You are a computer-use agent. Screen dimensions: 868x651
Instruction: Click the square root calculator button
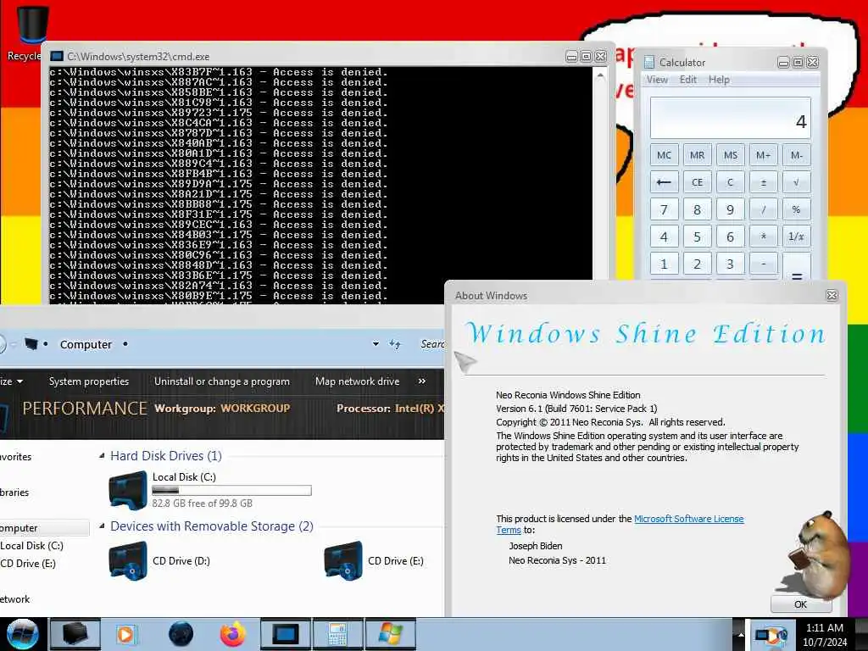[x=797, y=182]
